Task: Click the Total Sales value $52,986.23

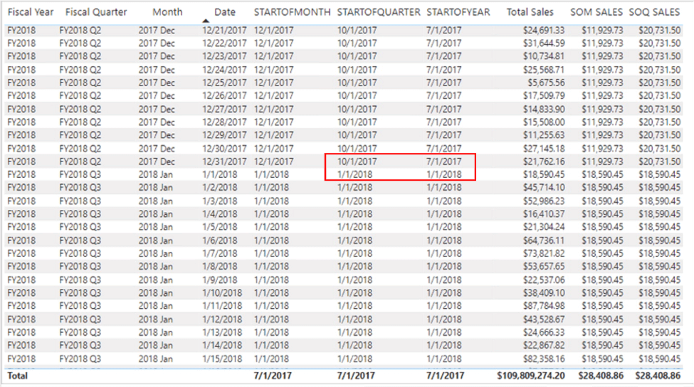Action: tap(544, 201)
